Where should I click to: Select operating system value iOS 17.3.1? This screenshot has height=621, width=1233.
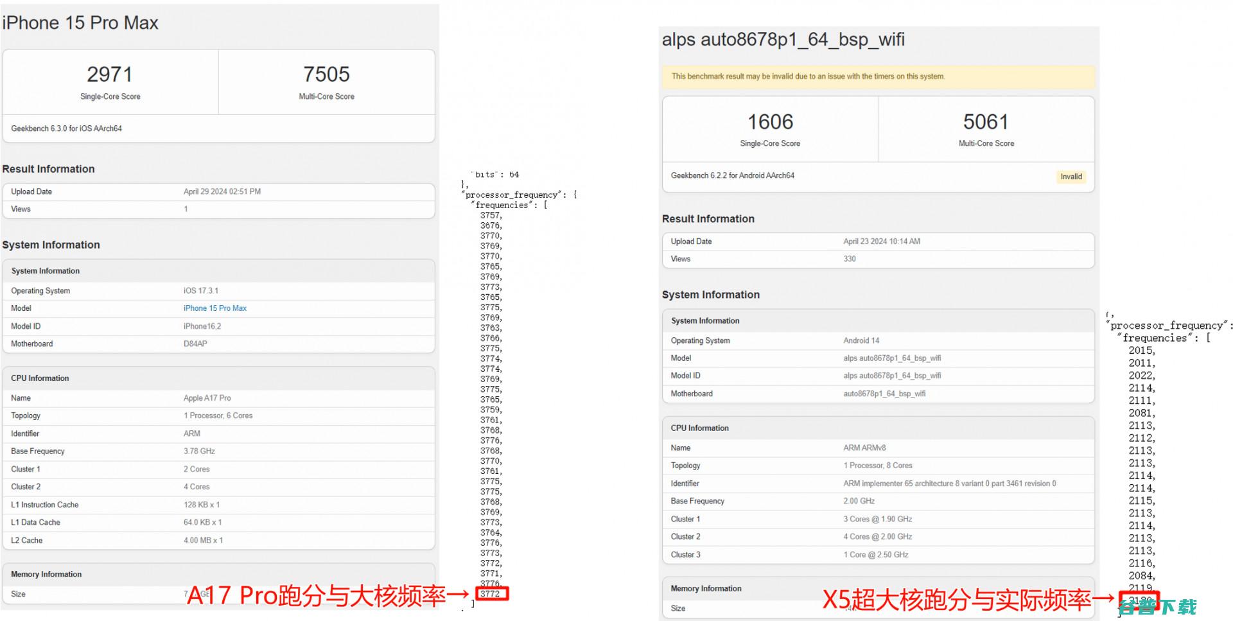click(x=201, y=291)
